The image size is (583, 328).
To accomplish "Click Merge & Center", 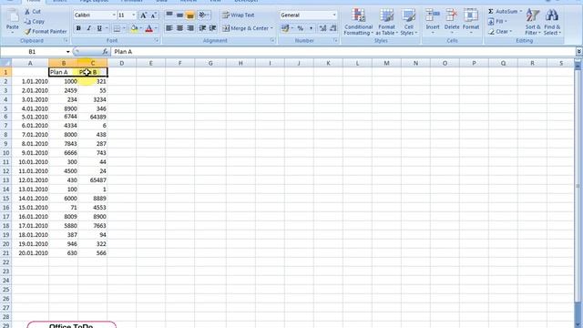I will [x=245, y=28].
